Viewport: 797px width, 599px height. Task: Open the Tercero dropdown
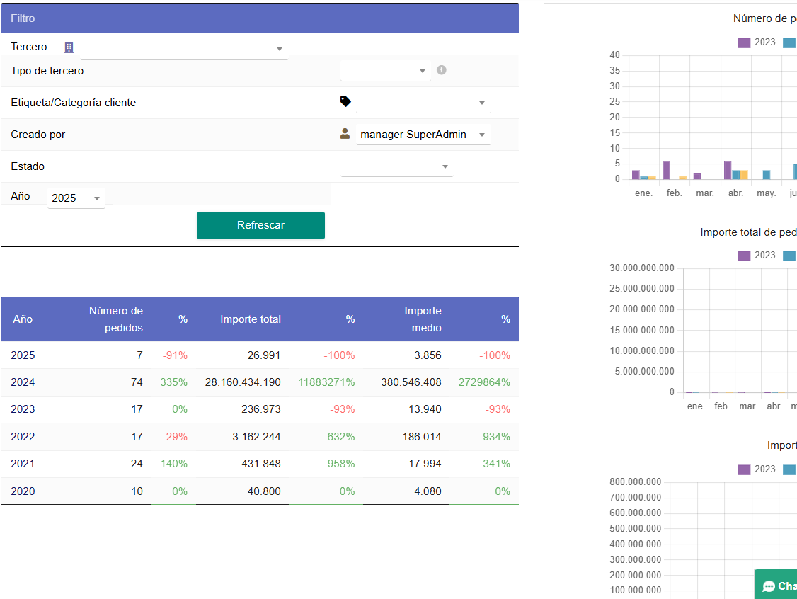click(279, 50)
